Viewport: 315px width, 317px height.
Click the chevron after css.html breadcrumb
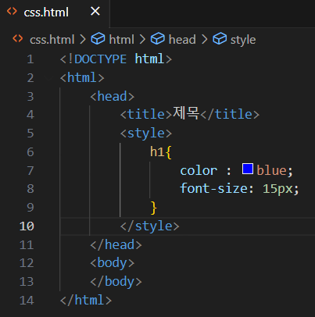pyautogui.click(x=83, y=40)
